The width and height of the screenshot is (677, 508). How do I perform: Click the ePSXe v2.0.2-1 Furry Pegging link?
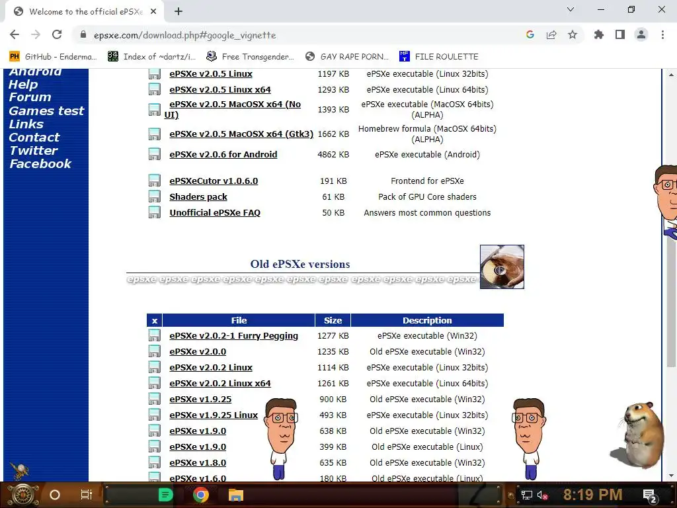click(x=233, y=335)
